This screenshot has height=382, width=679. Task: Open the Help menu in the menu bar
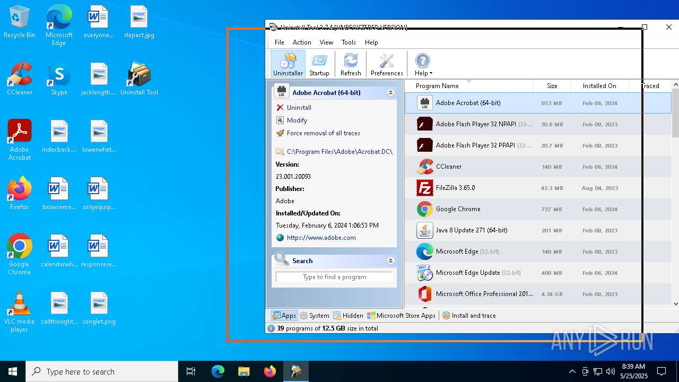click(371, 42)
